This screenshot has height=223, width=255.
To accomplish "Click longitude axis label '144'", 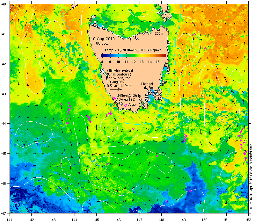I will click(x=75, y=220).
